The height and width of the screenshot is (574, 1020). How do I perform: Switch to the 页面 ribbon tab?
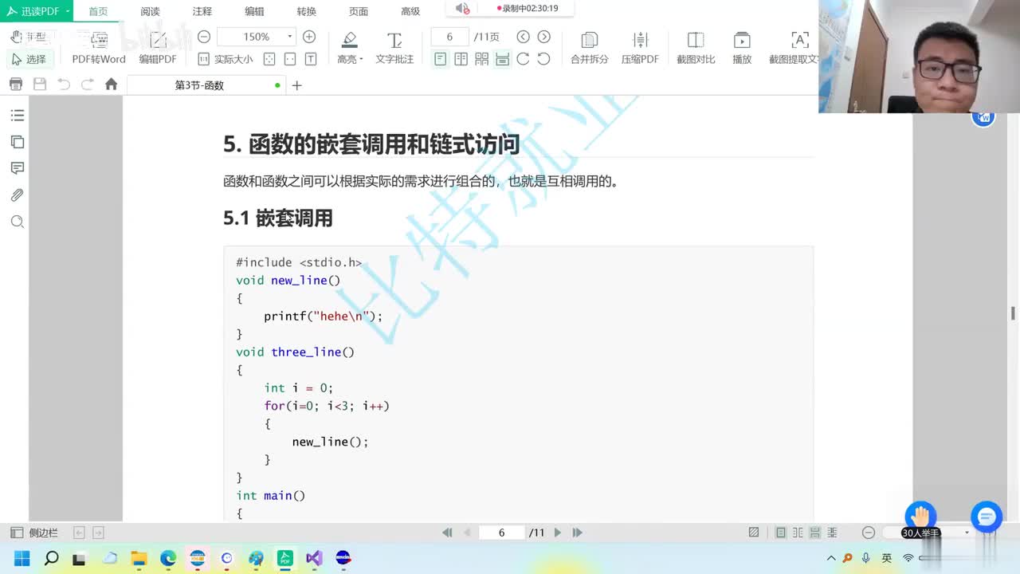[359, 11]
